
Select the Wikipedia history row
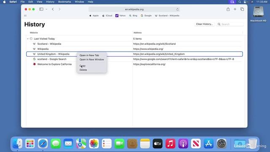tap(134, 49)
